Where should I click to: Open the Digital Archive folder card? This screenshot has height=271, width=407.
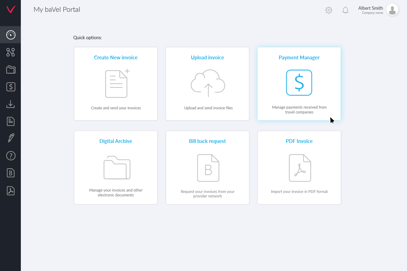coord(116,168)
